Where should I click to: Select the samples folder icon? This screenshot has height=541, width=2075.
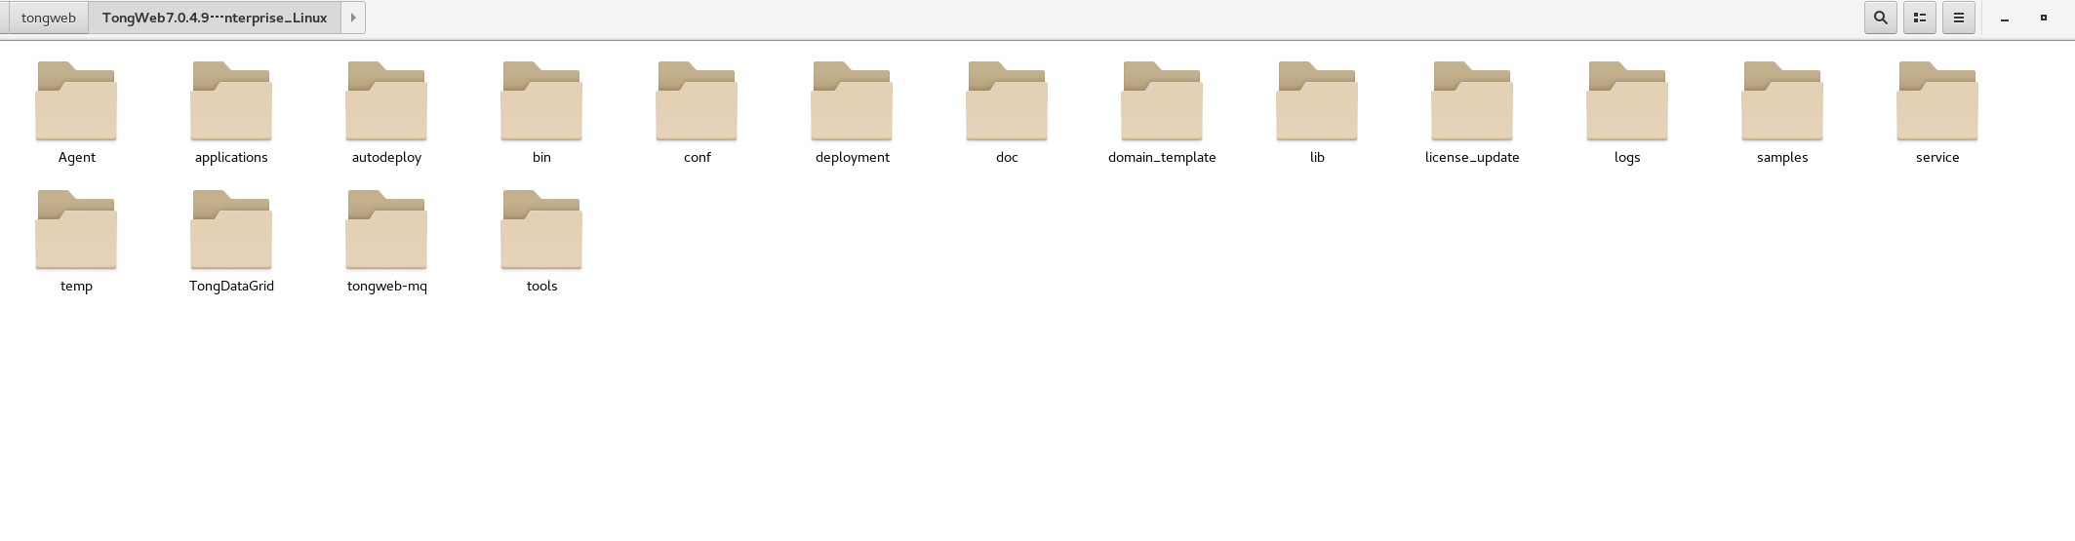pyautogui.click(x=1782, y=100)
